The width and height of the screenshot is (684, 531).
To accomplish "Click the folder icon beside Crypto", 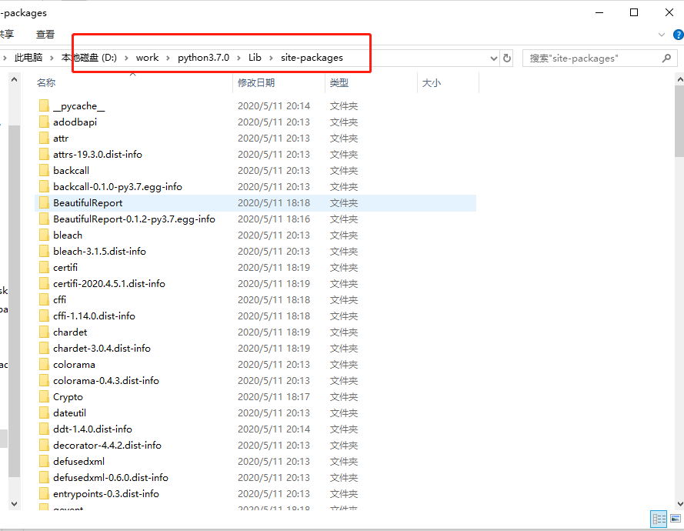I will tap(44, 396).
